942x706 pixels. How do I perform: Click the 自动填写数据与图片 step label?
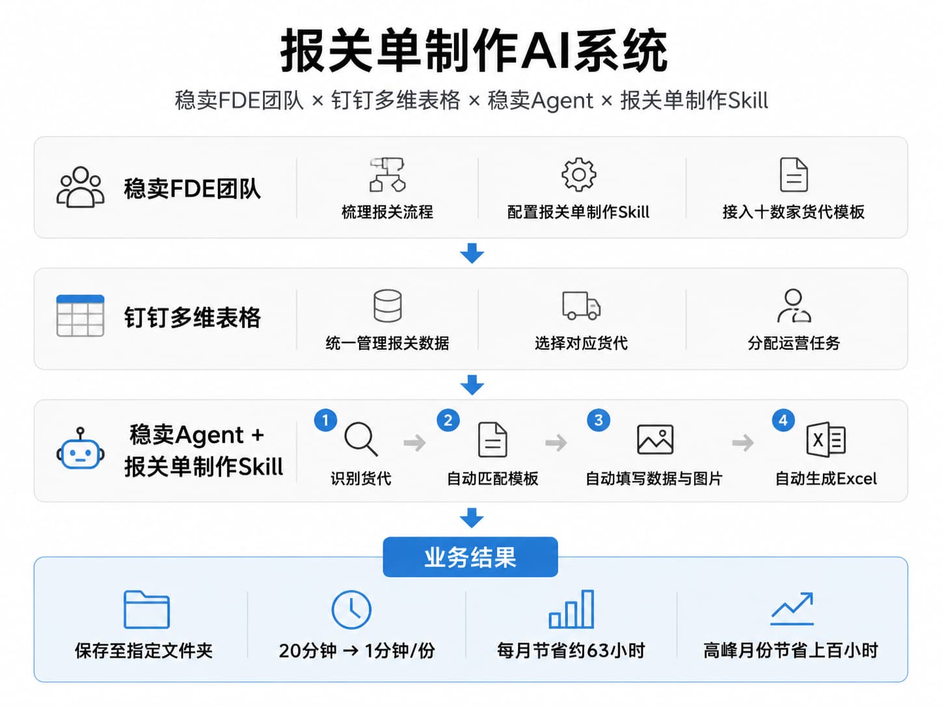coord(654,478)
